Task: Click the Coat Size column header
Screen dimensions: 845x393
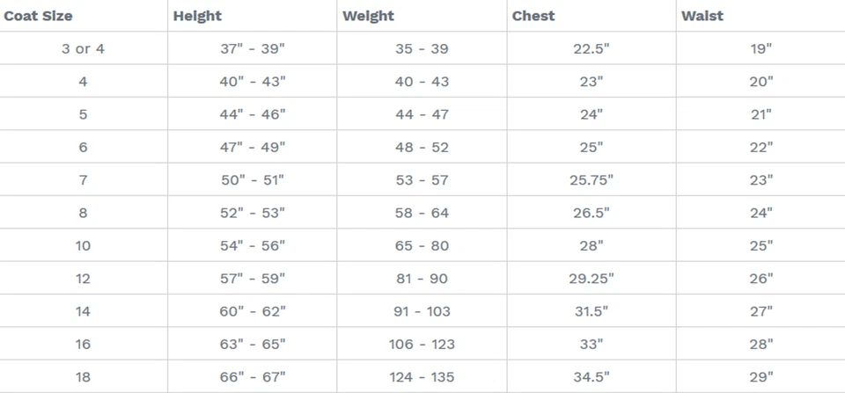Action: pyautogui.click(x=39, y=16)
